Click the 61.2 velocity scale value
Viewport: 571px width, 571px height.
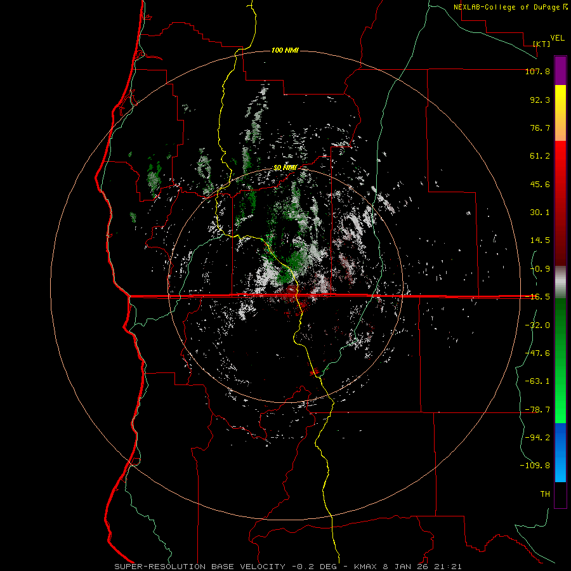pyautogui.click(x=540, y=156)
